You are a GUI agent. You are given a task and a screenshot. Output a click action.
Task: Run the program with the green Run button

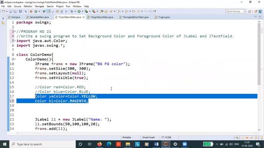click(x=79, y=12)
